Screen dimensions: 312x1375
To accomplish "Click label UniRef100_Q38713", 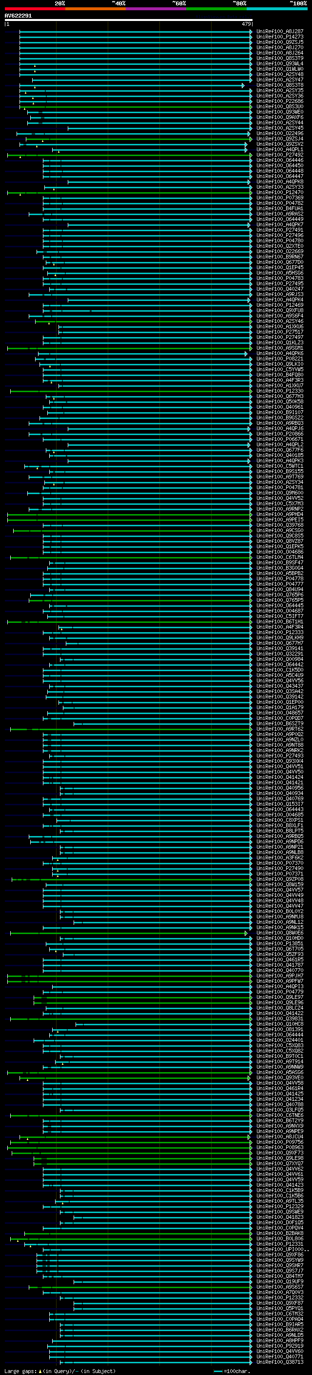I will pos(280,1362).
